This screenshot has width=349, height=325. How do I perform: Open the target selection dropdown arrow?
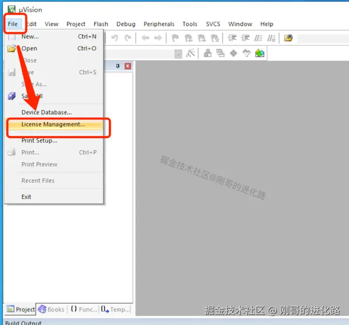tap(178, 54)
